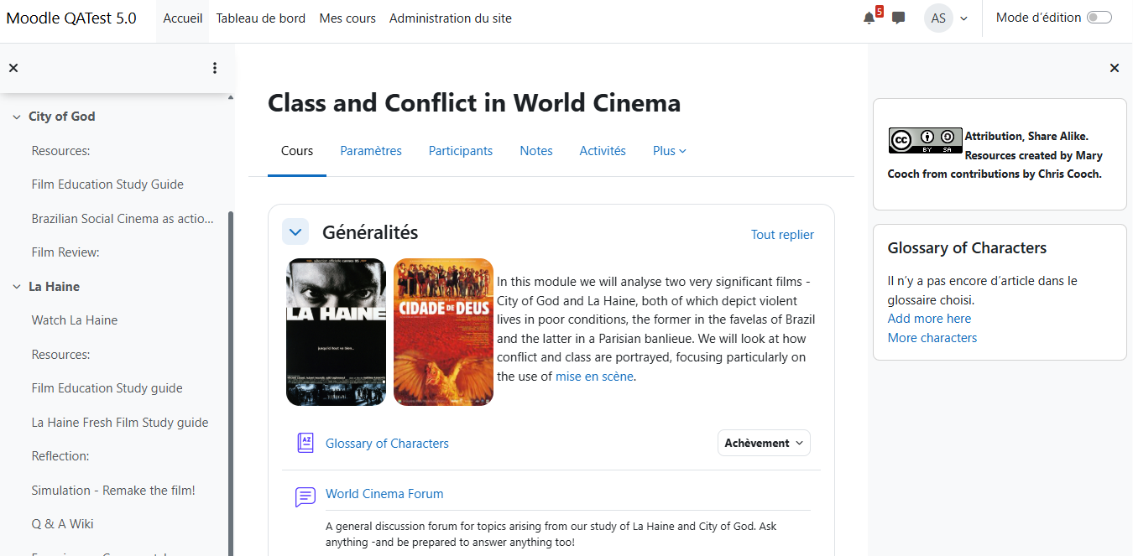Click the Glossary of Characters block heading

point(967,248)
